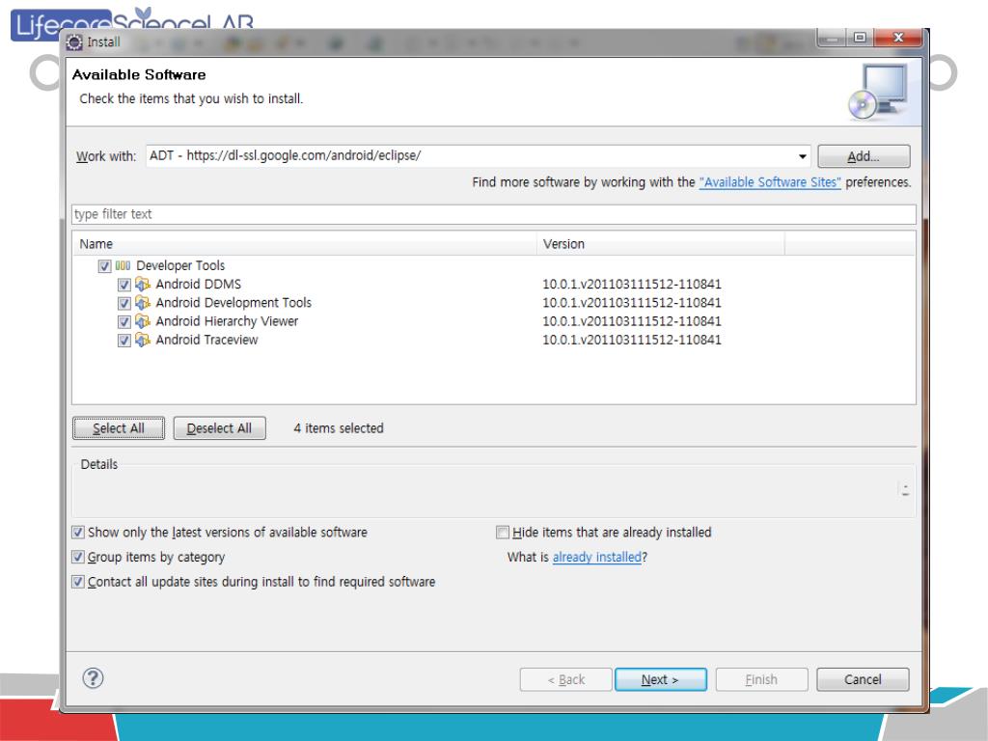This screenshot has height=741, width=988.
Task: Uncheck the Android DDMS checkbox
Action: coord(124,285)
